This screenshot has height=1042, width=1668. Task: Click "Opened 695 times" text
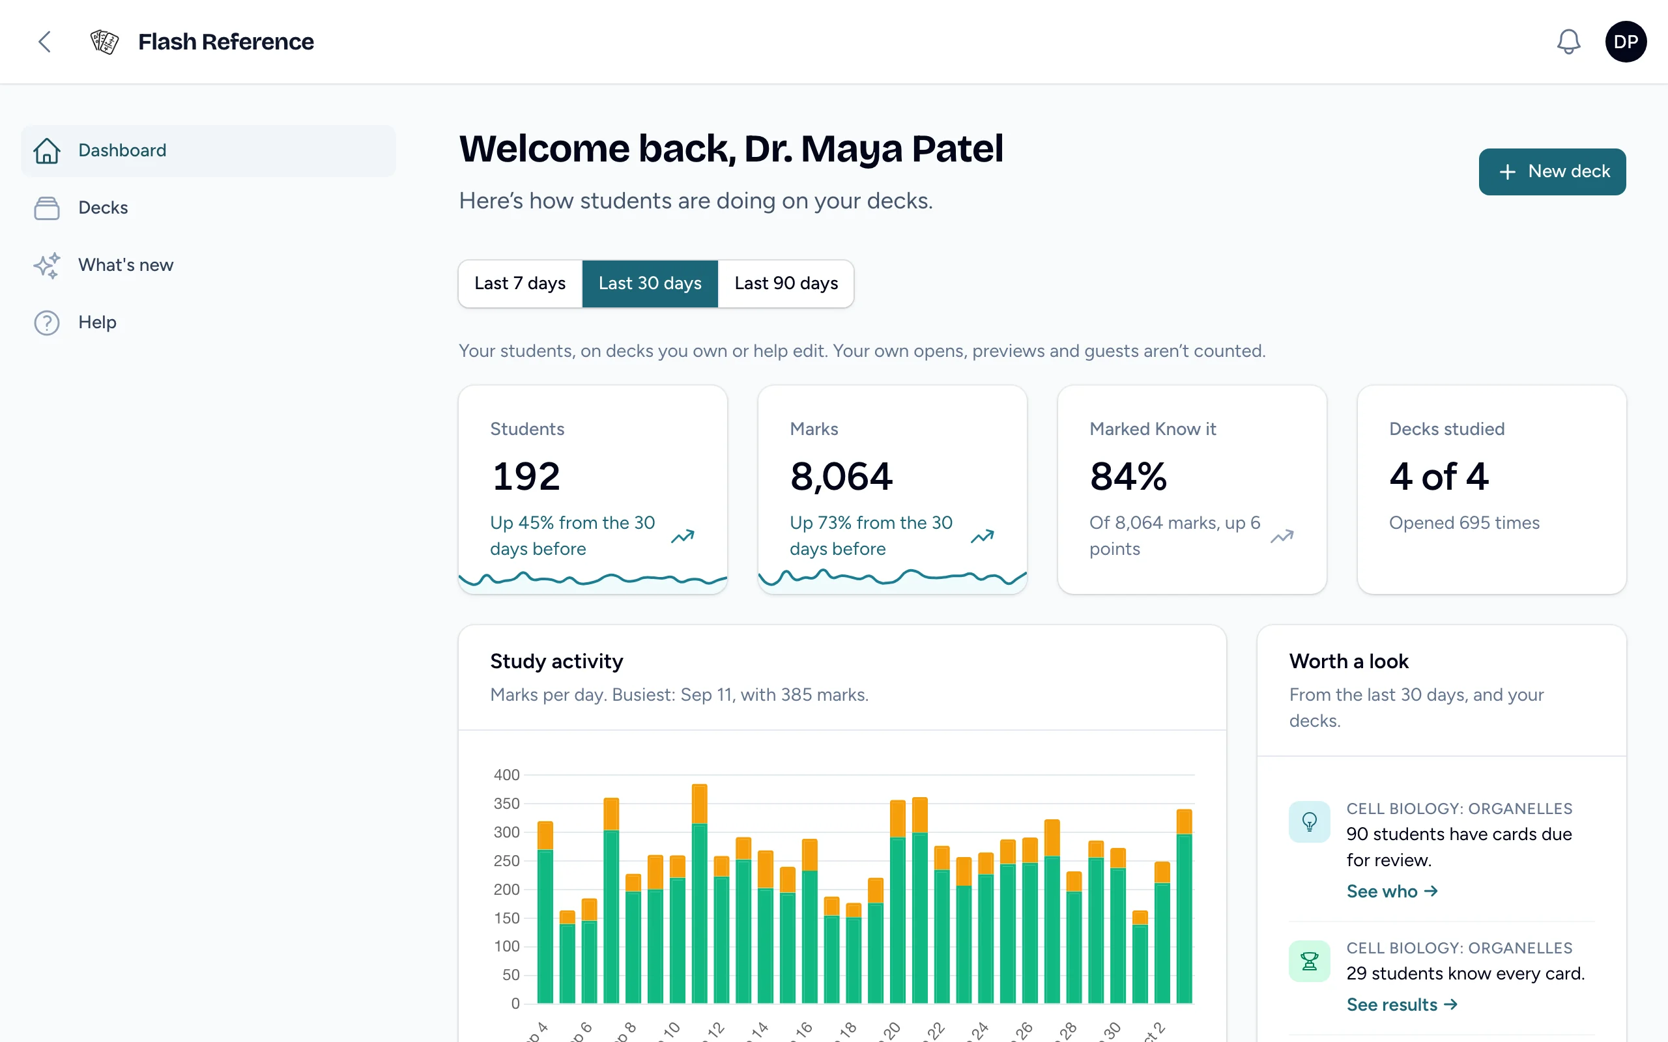point(1464,523)
